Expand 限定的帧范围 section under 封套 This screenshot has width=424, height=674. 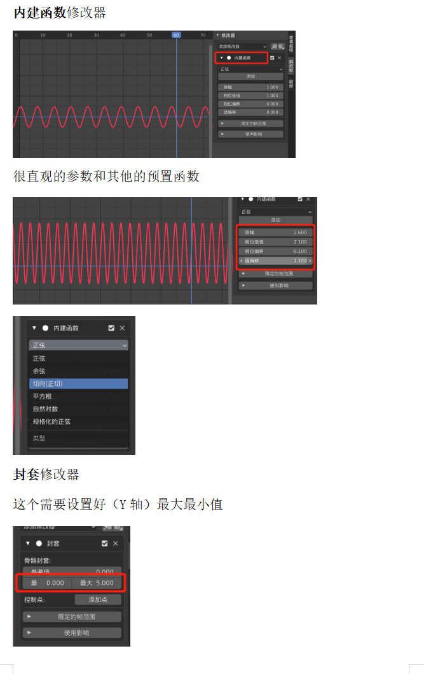[x=72, y=617]
